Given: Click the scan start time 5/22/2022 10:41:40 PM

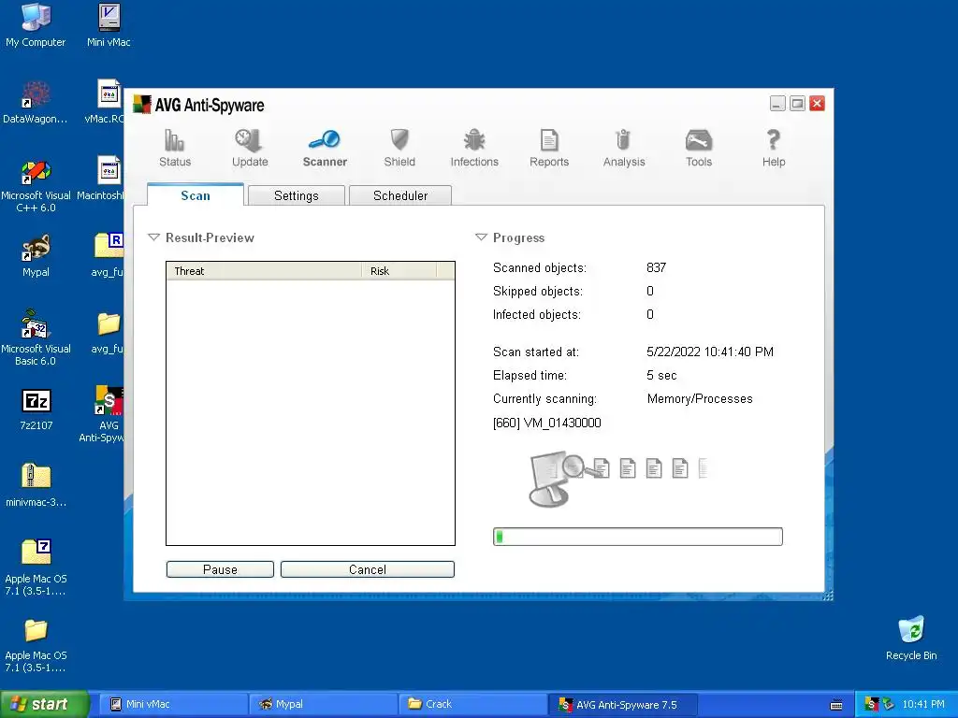Looking at the screenshot, I should tap(710, 352).
